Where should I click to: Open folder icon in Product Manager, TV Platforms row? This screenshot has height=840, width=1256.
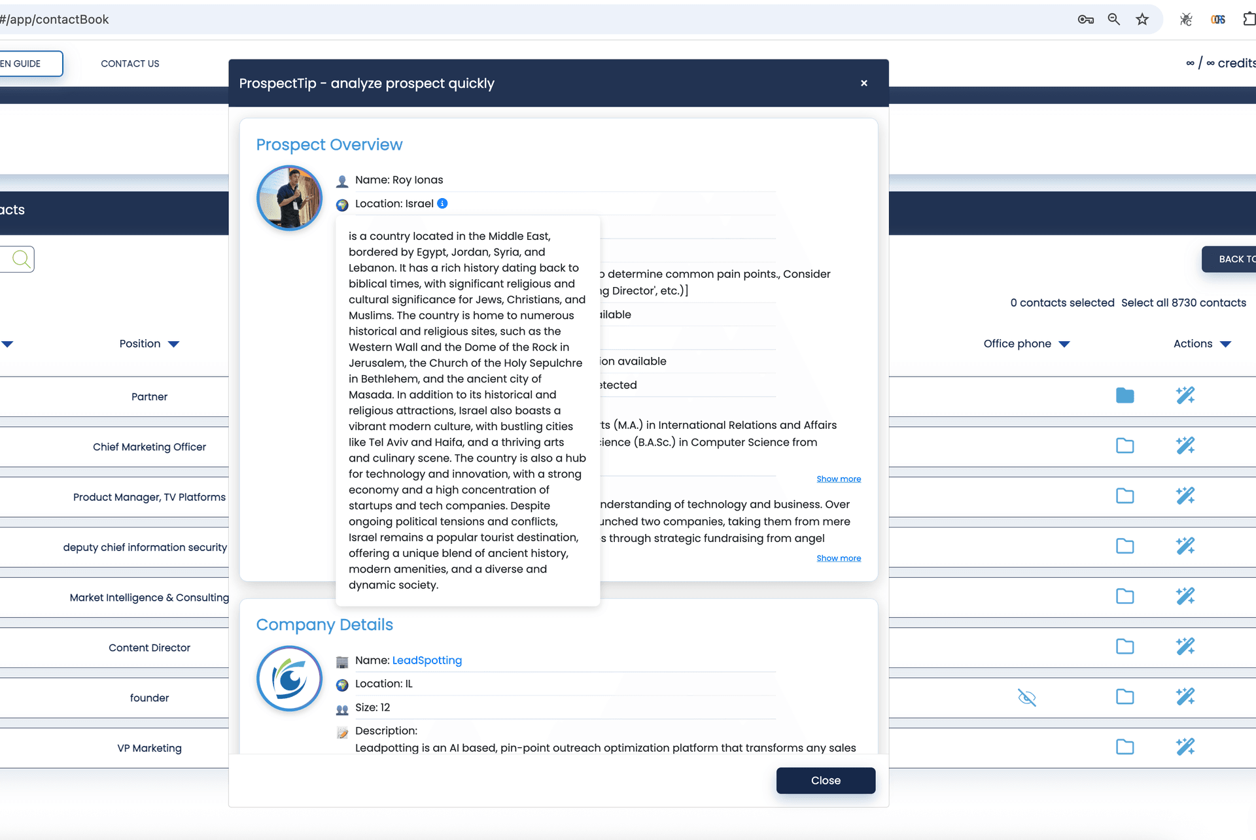click(x=1125, y=496)
